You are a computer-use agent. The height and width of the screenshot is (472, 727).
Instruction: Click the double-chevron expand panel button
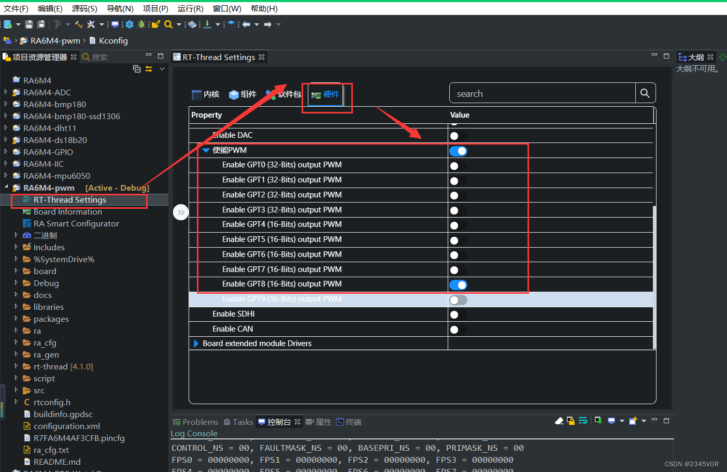[x=181, y=212]
